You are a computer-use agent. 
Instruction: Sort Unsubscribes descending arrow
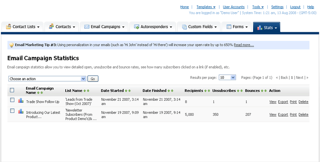pyautogui.click(x=241, y=91)
